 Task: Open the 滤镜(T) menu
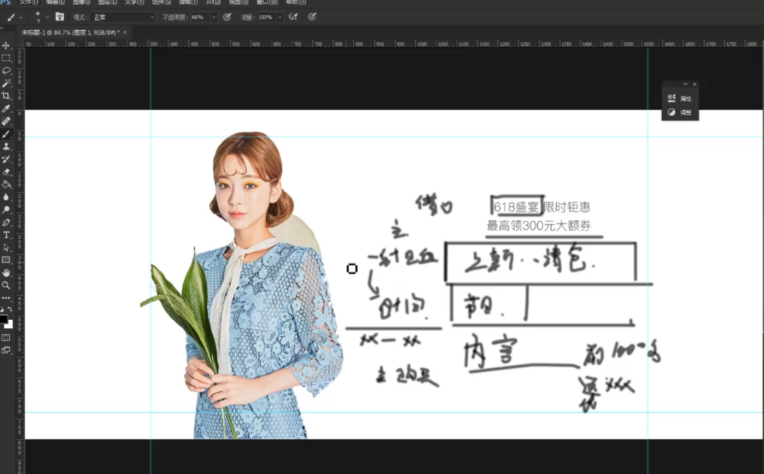point(188,3)
